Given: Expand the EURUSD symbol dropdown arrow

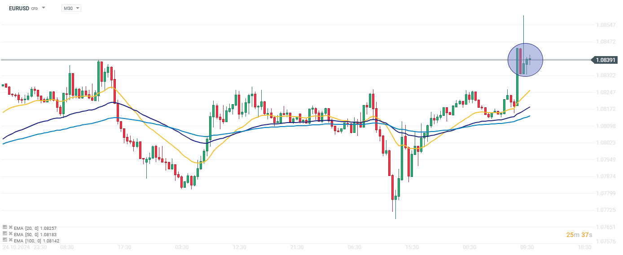Looking at the screenshot, I should (44, 8).
